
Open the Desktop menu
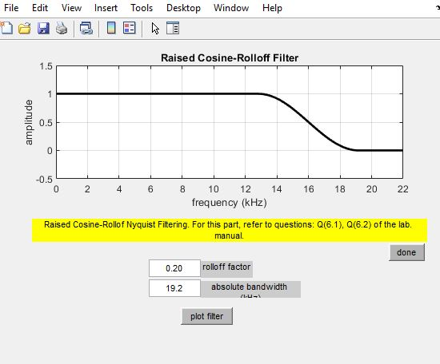(x=183, y=8)
